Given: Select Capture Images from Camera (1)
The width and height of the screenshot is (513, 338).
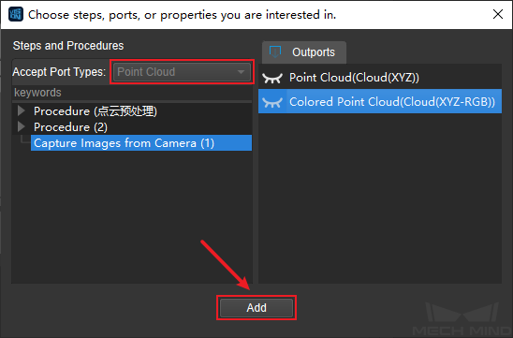Looking at the screenshot, I should click(x=141, y=143).
